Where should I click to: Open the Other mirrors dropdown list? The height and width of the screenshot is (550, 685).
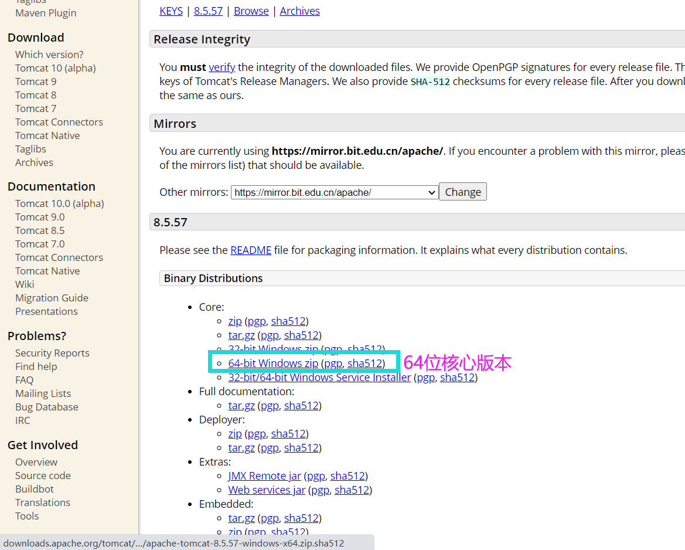pyautogui.click(x=335, y=192)
